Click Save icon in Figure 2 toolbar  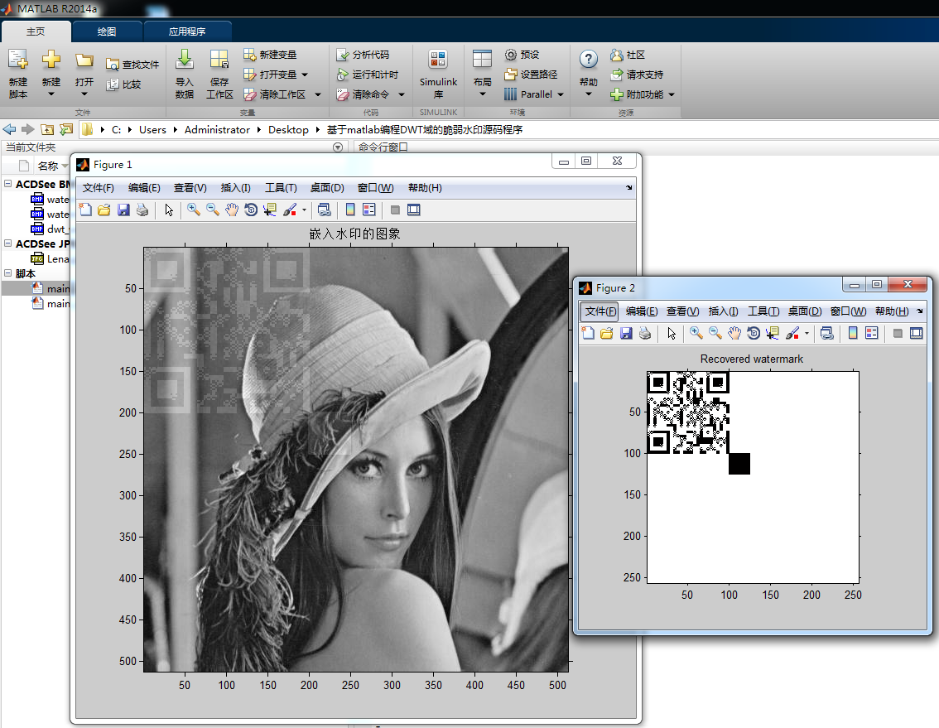click(x=626, y=333)
